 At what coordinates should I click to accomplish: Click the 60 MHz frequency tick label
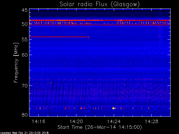(x=25, y=55)
